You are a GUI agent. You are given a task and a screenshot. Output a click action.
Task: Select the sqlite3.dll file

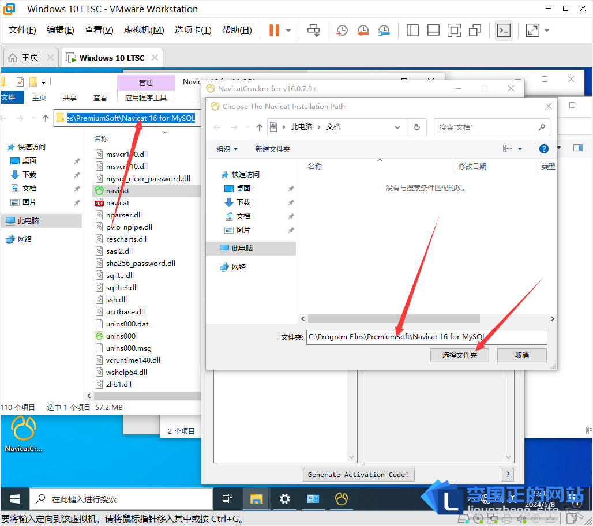pos(122,288)
